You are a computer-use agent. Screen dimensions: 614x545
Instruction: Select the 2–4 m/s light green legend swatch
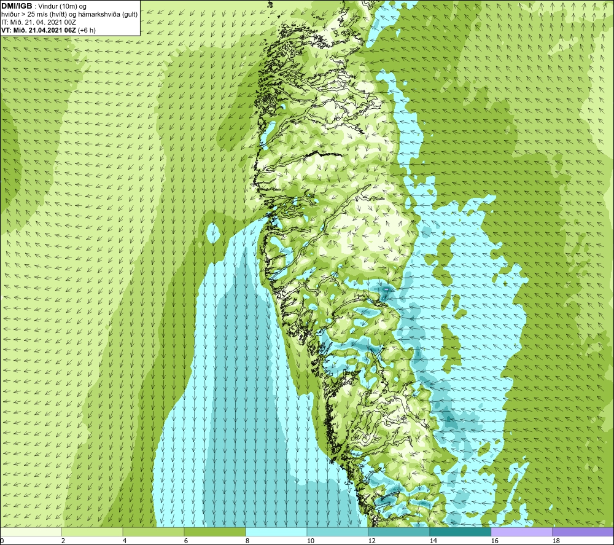coord(92,531)
